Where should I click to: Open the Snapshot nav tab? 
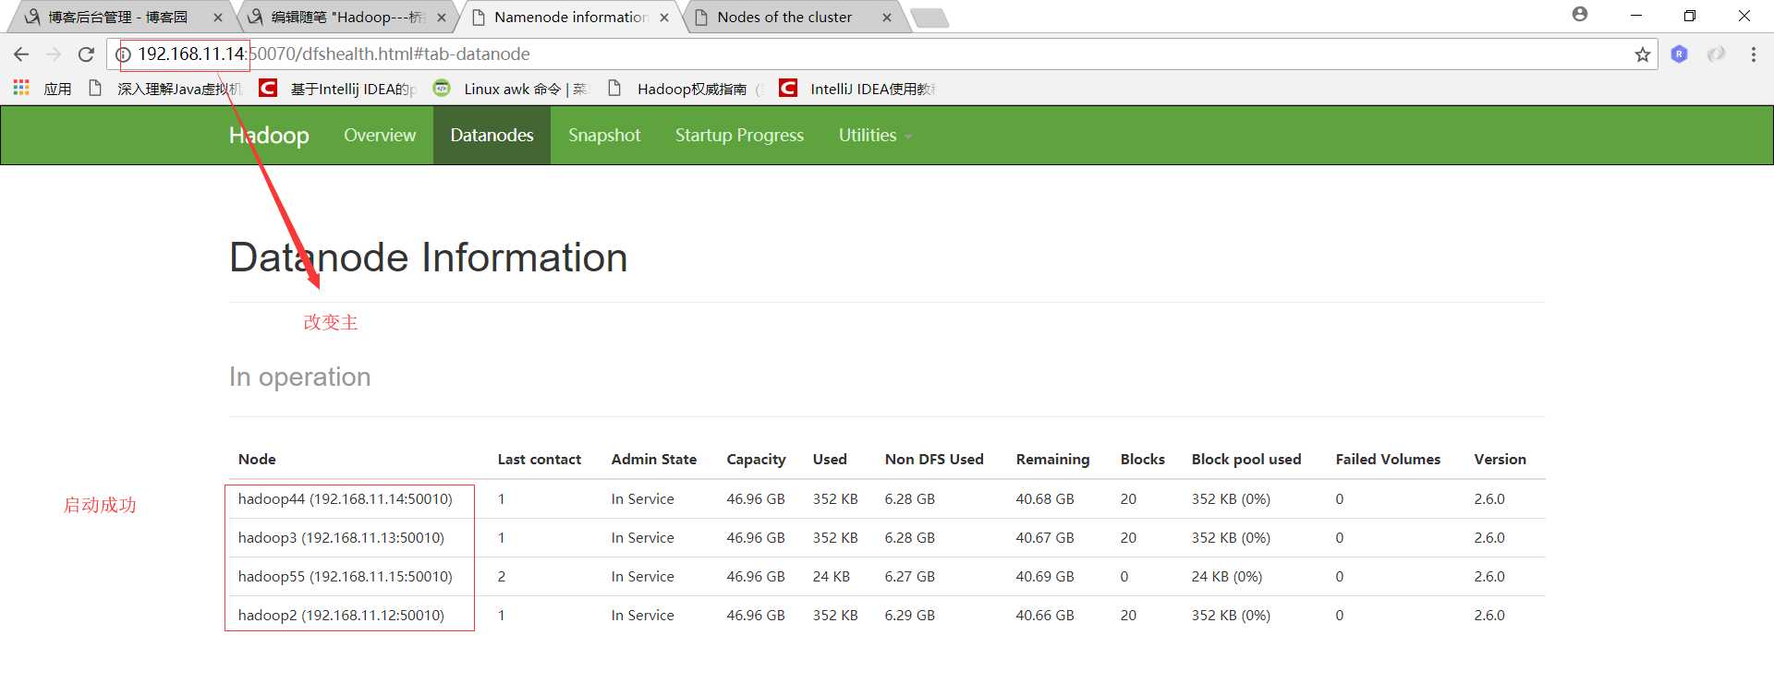coord(604,135)
